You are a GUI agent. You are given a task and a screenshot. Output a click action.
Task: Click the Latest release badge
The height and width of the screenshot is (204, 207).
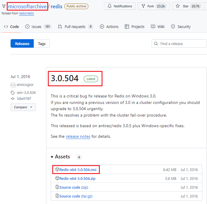(x=91, y=79)
